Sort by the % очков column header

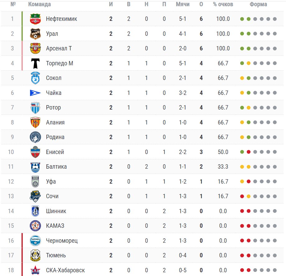point(223,4)
